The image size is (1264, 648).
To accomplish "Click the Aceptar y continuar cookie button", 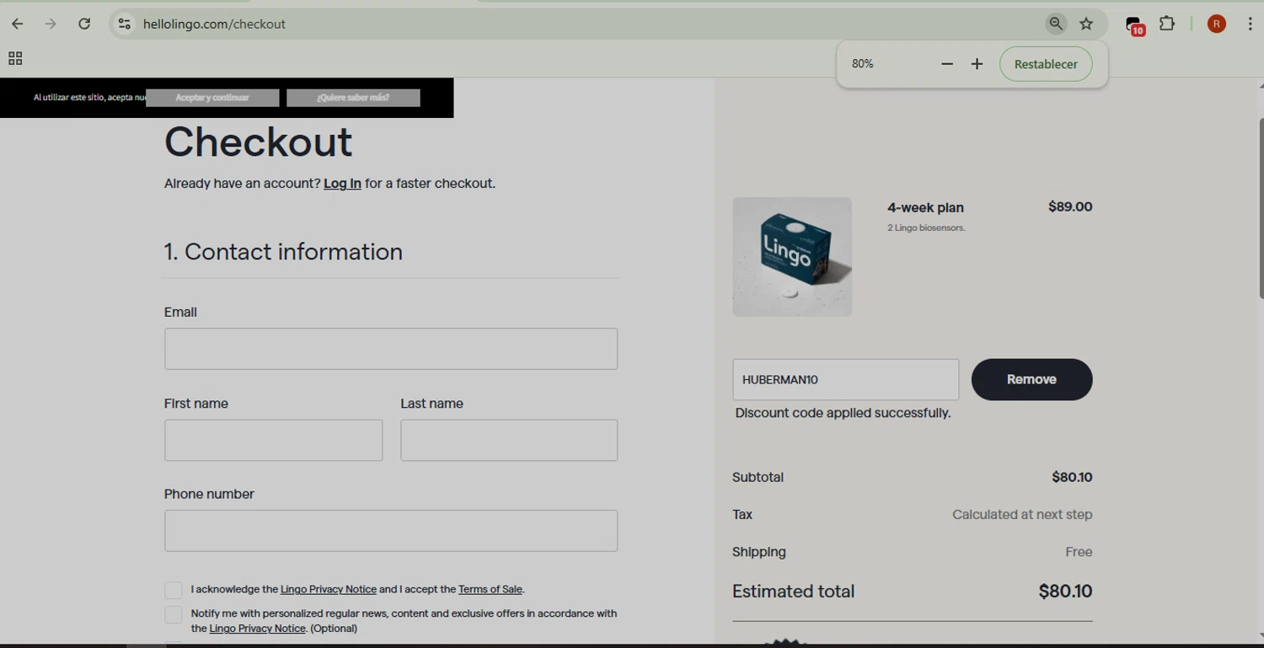I will [x=212, y=98].
